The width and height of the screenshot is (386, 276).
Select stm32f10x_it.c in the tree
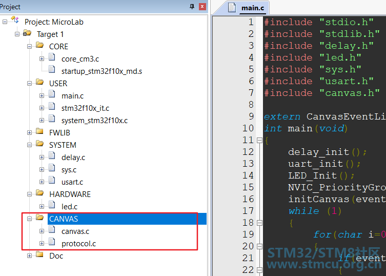point(86,108)
